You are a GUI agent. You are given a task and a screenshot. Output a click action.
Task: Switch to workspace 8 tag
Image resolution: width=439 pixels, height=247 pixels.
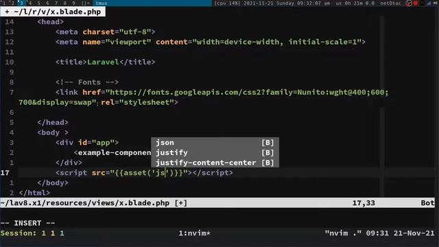click(x=64, y=3)
